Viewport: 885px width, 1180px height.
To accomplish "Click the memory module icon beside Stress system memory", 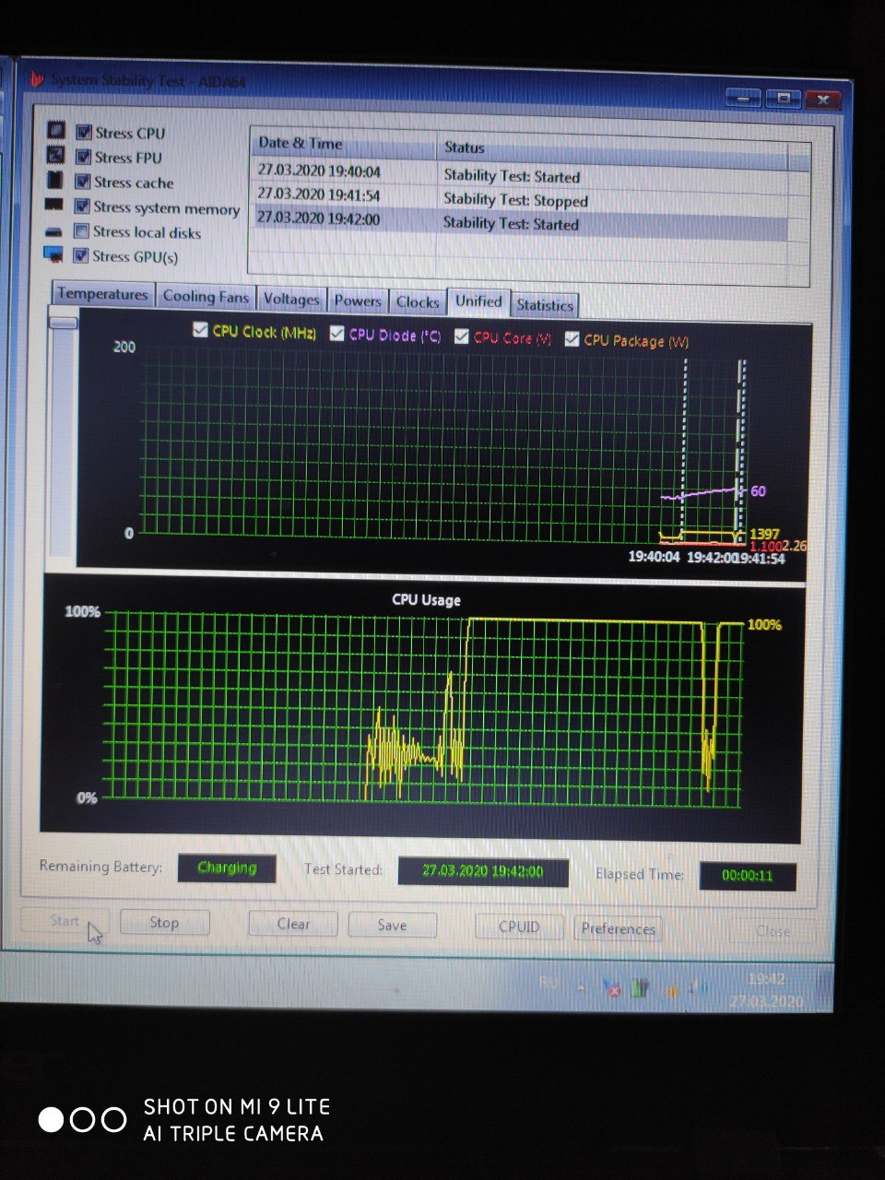I will click(x=54, y=205).
